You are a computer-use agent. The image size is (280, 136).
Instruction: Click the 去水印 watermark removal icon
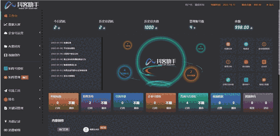264,62
